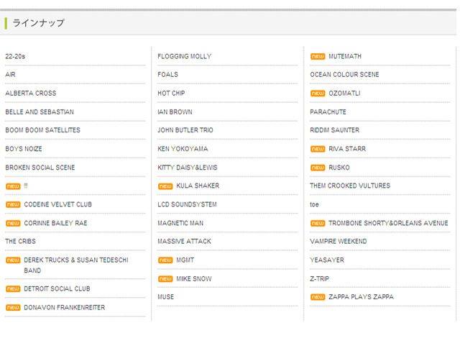
Task: Click the new badge beside DONAVON FRANKENREITER
Action: tap(13, 308)
